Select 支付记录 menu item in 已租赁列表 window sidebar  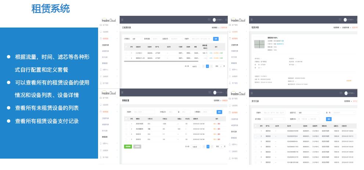coord(105,57)
